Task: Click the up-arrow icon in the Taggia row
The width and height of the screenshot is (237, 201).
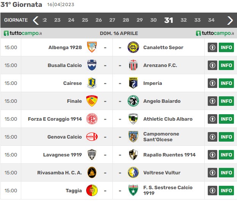Action: point(212,190)
